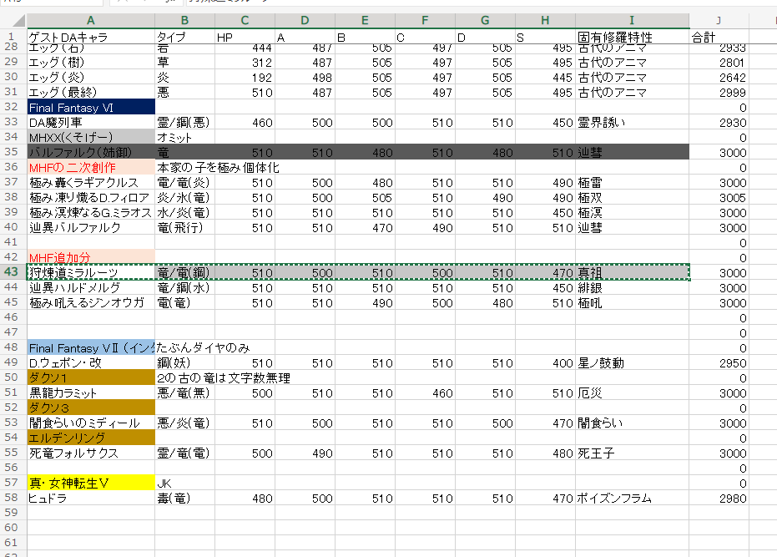Select the 死竜フォルサクス cell
Screen dimensions: 777x557
coord(91,453)
